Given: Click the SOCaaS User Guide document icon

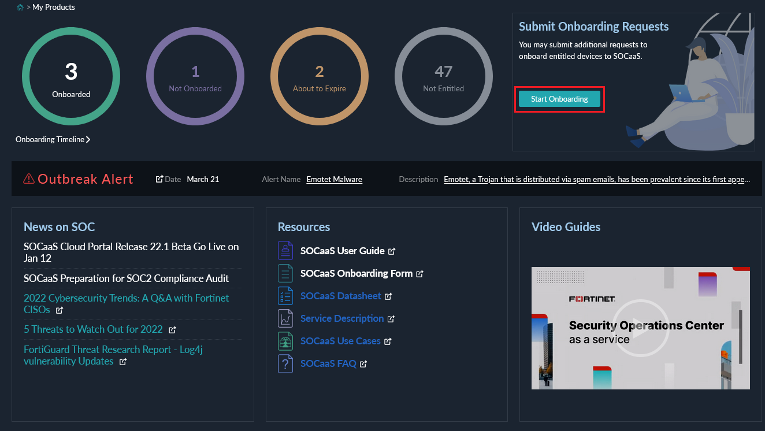Looking at the screenshot, I should pyautogui.click(x=285, y=250).
